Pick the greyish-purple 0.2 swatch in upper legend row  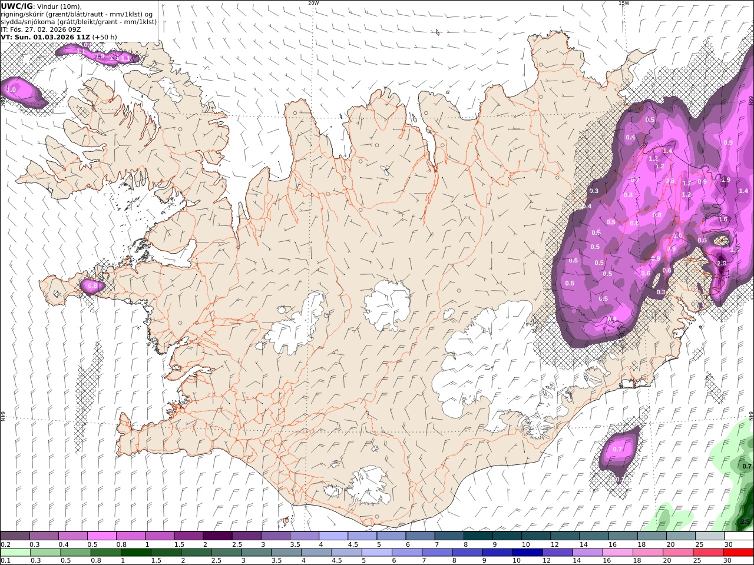15,536
